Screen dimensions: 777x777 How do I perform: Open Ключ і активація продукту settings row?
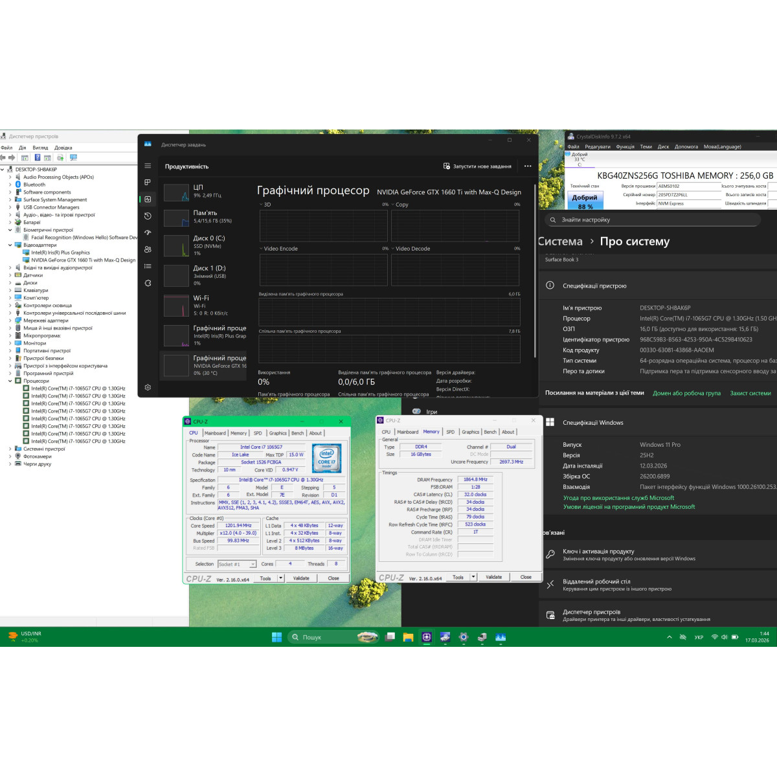coord(658,555)
